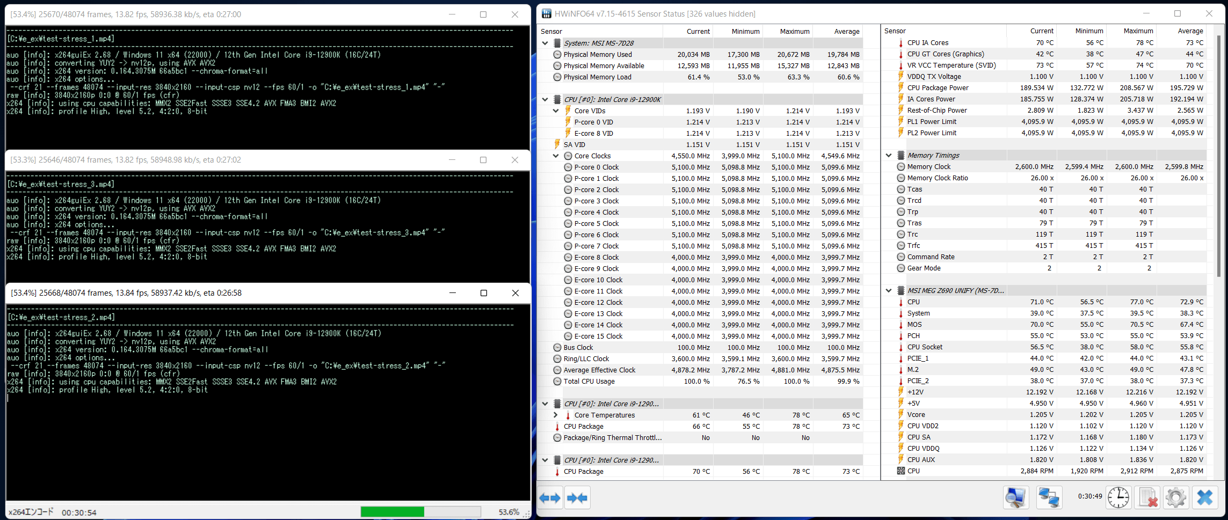Select the CPU Socket temperature row

pyautogui.click(x=1044, y=347)
